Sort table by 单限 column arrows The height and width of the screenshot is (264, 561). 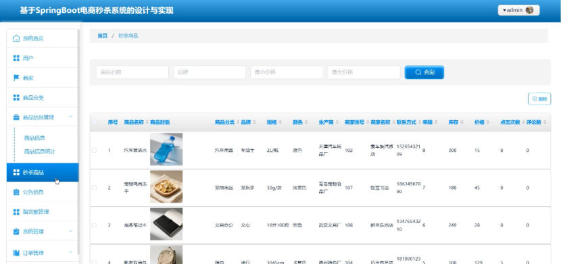[x=436, y=122]
